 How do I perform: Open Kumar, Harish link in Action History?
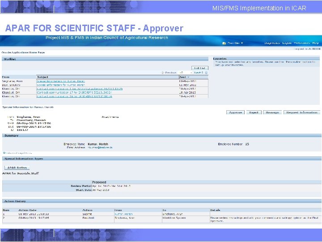(123, 214)
